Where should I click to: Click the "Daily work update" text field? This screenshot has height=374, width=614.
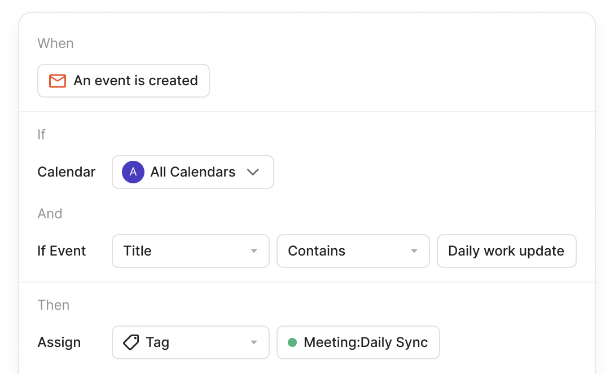click(506, 251)
